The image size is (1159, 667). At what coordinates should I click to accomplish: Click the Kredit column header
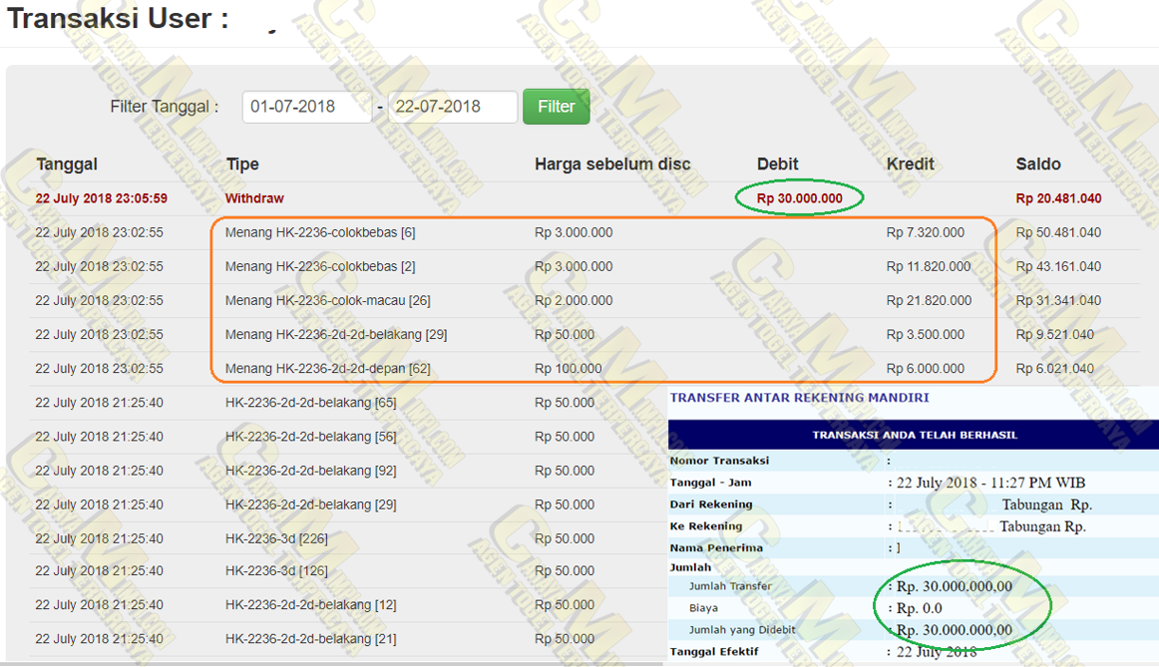point(911,165)
